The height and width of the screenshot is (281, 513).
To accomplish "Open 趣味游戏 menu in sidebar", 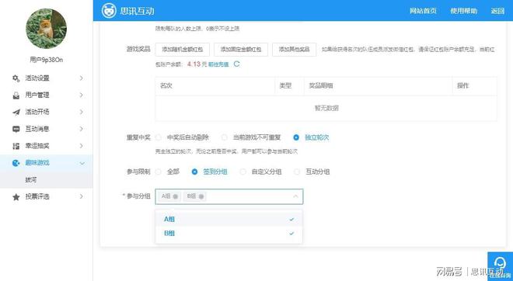I will pyautogui.click(x=46, y=163).
